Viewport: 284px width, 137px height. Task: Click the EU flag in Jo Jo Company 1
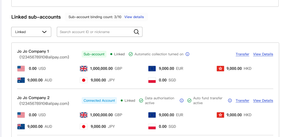152,68
